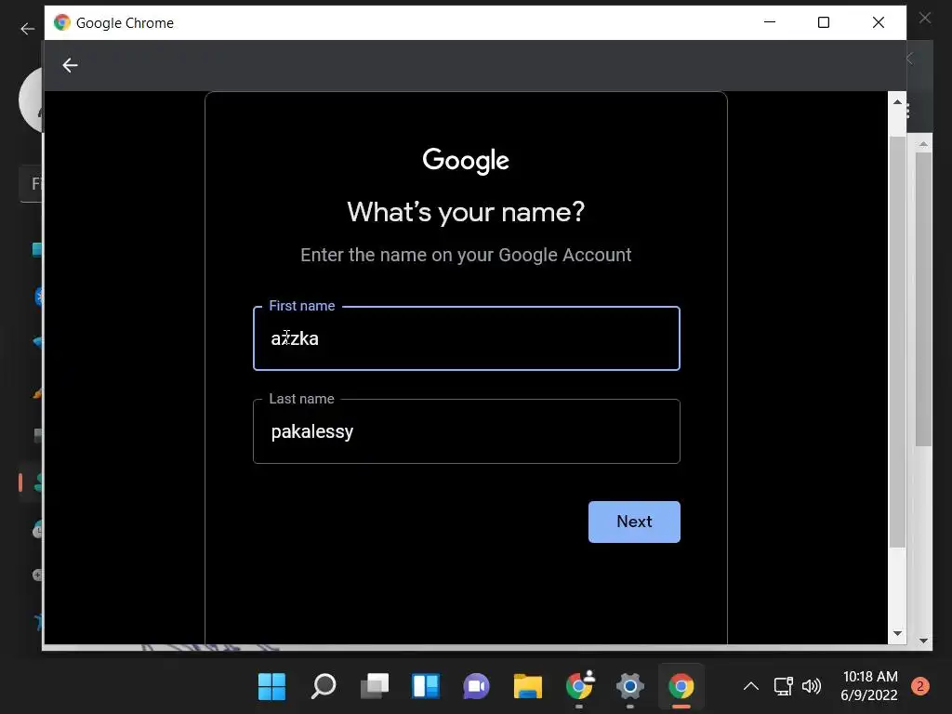
Task: Select the active Chrome taskbar icon
Action: (681, 686)
